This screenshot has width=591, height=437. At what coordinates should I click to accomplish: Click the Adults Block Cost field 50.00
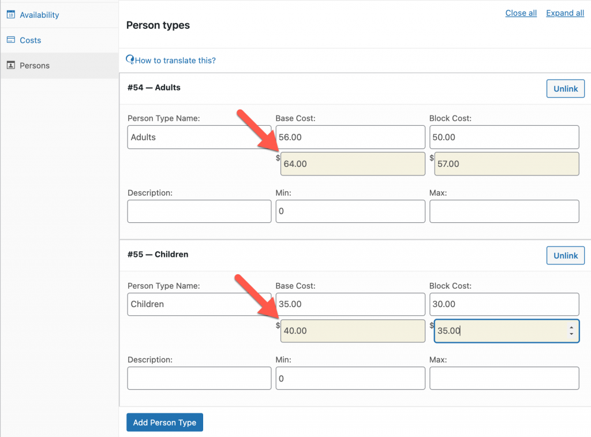click(504, 137)
